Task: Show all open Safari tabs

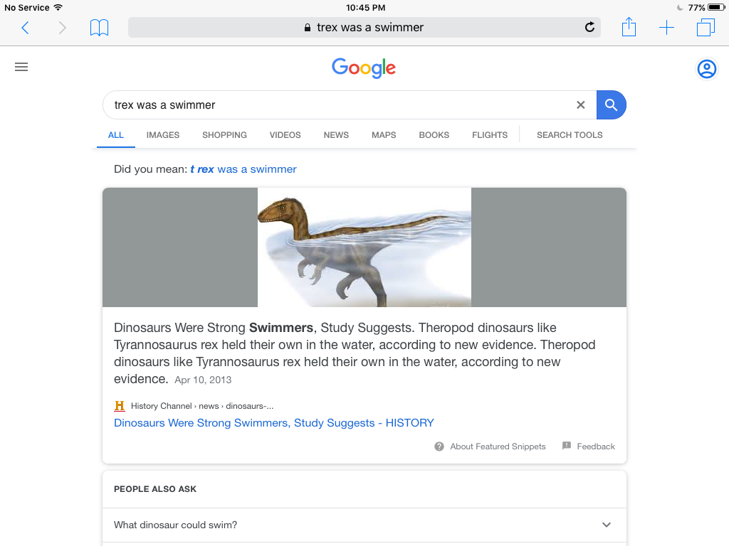Action: coord(706,28)
